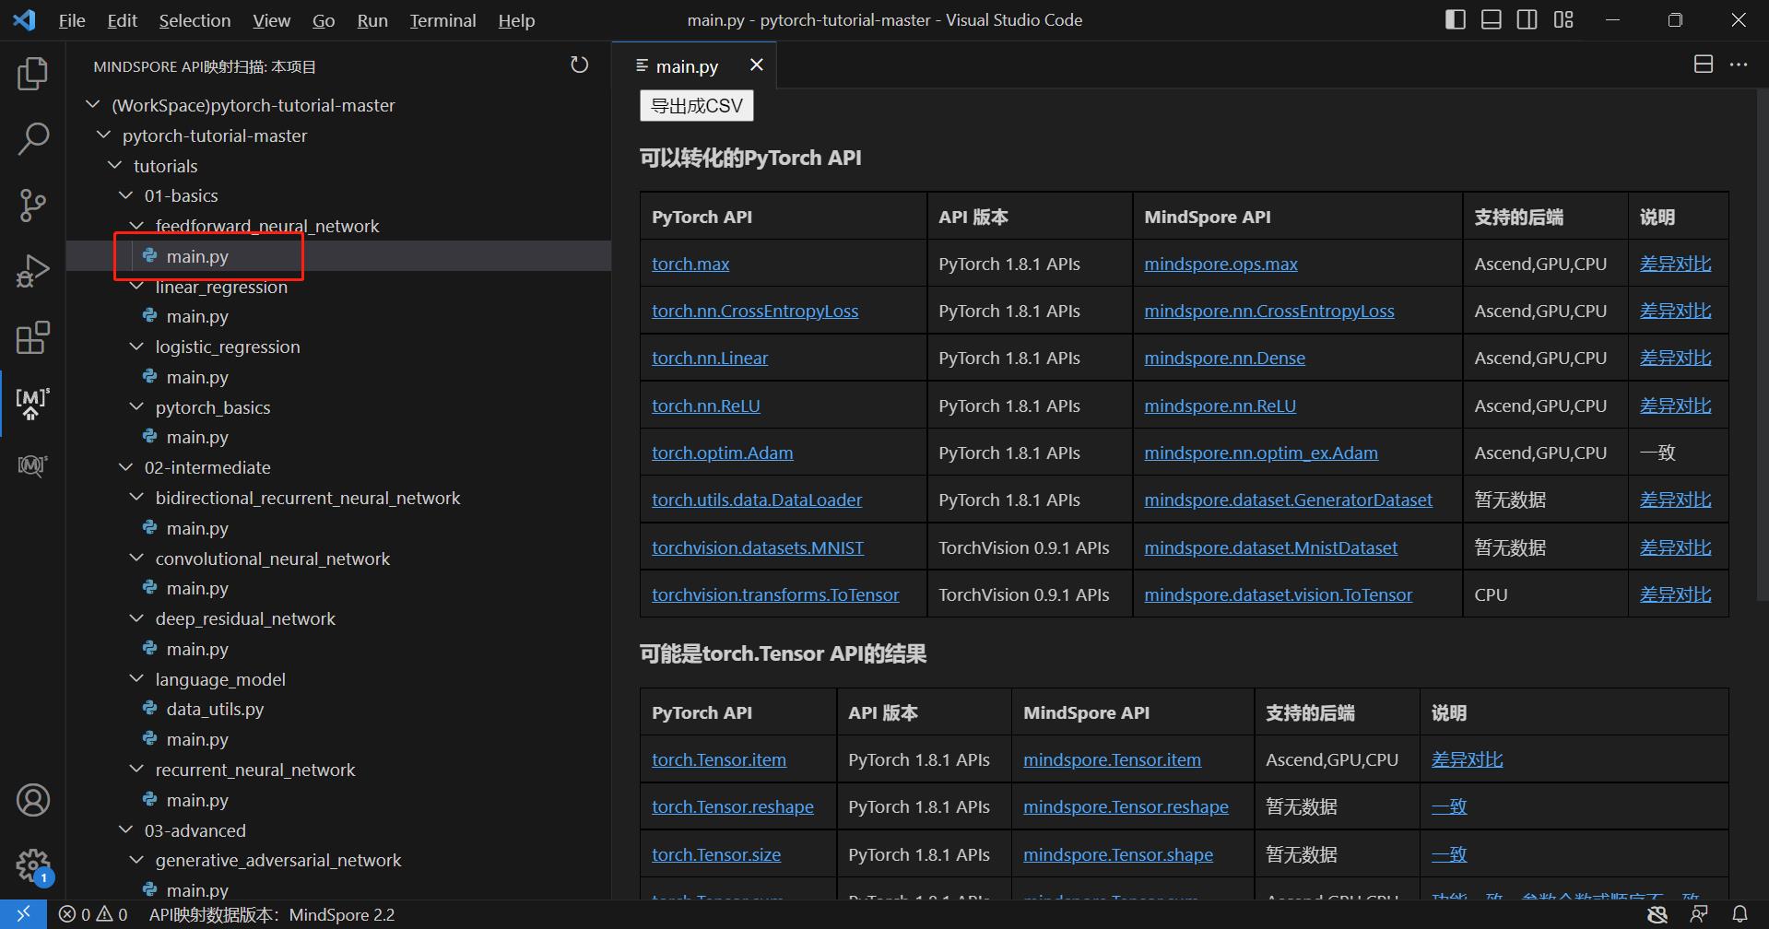Open the torchvision.transforms.ToTensor link

pyautogui.click(x=775, y=594)
